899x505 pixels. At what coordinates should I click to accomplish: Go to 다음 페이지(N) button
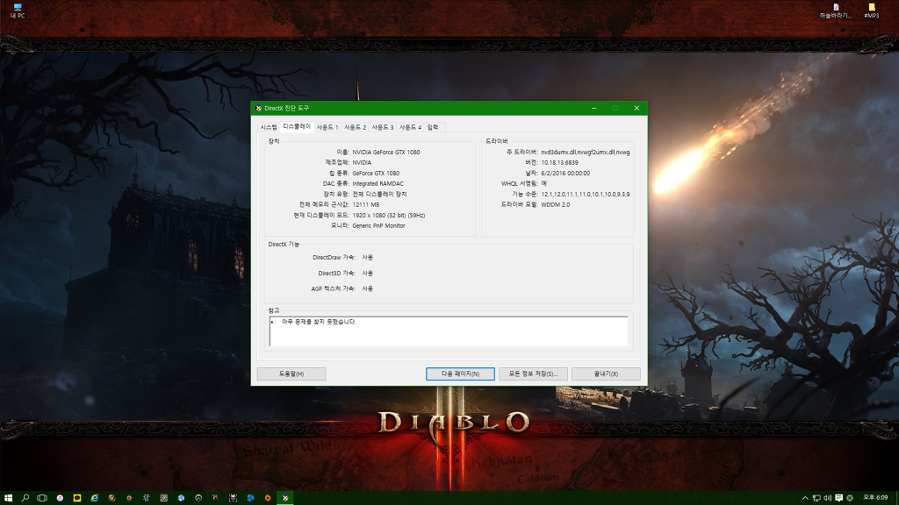tap(460, 373)
